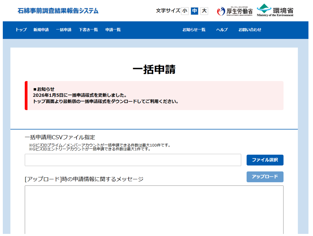Click inside the upload message text area
Image resolution: width=313 pixels, height=236 pixels.
154,209
